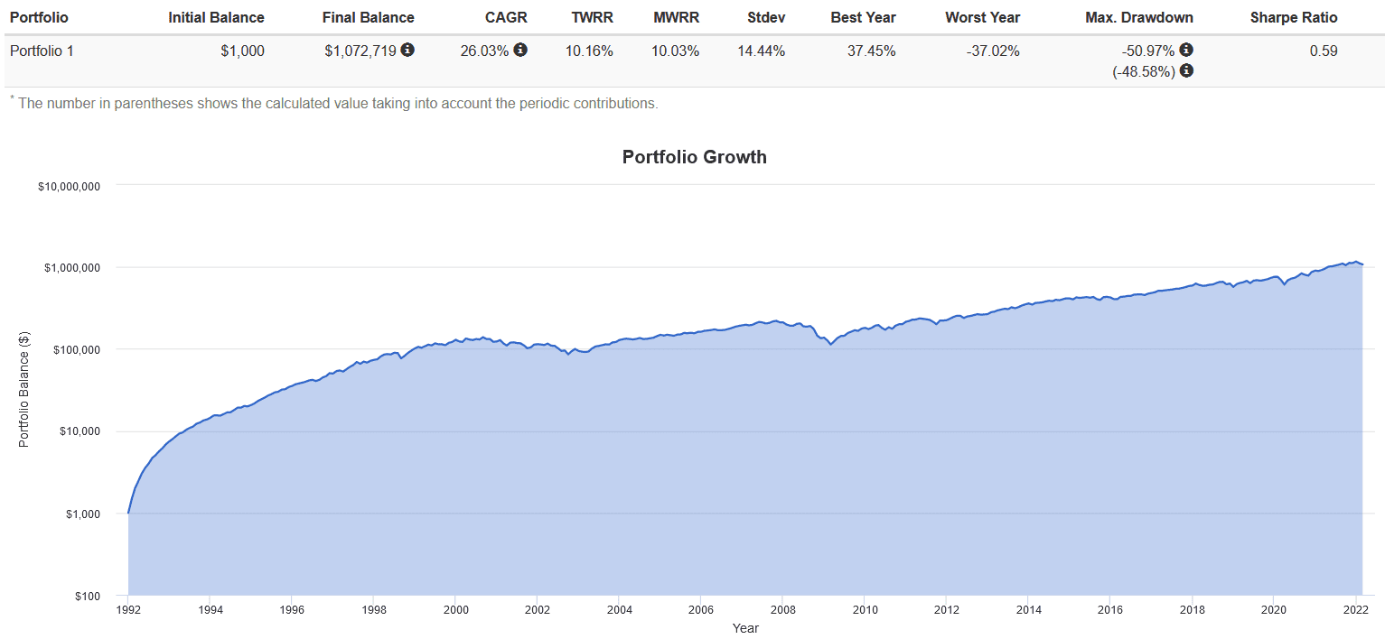Screen dimensions: 1385x639
Task: Click the Worst Year column header
Action: (982, 17)
